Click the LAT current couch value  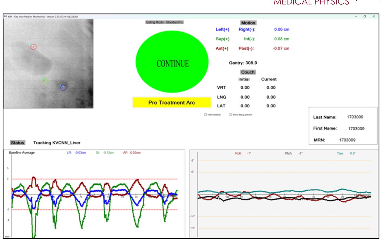pos(271,106)
